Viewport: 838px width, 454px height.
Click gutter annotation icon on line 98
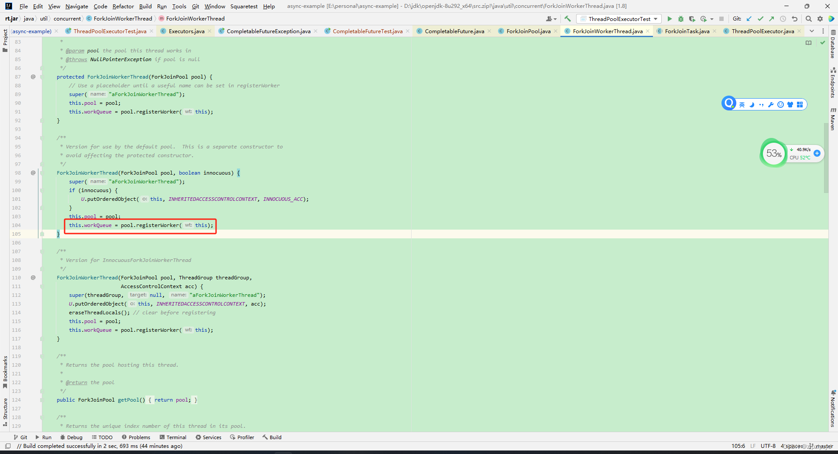(x=33, y=173)
